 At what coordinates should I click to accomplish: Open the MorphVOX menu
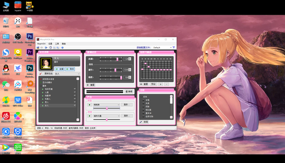(41, 44)
